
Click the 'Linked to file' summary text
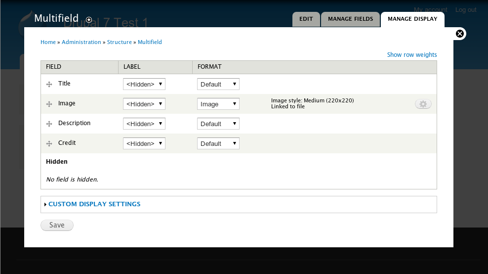288,106
